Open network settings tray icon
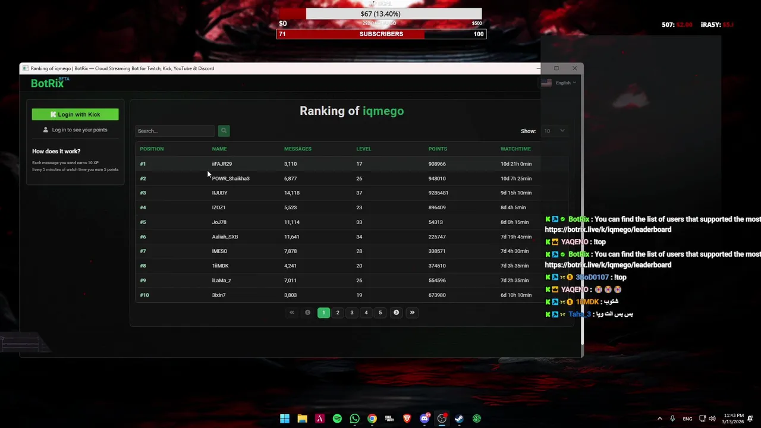The width and height of the screenshot is (761, 428). (x=702, y=418)
